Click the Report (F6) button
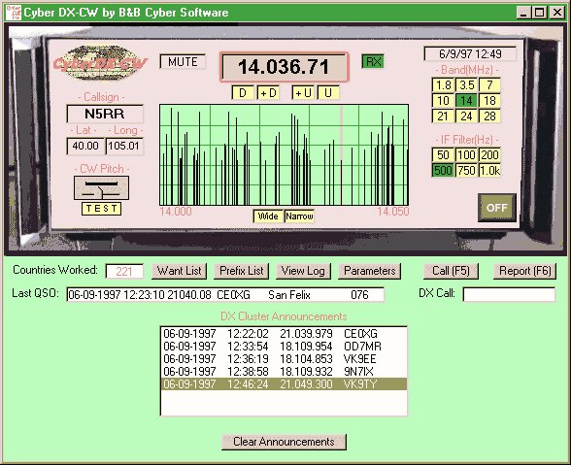571x465 pixels. point(524,271)
